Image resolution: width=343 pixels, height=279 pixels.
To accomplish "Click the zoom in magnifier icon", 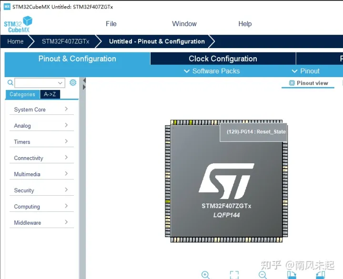I will (205, 275).
